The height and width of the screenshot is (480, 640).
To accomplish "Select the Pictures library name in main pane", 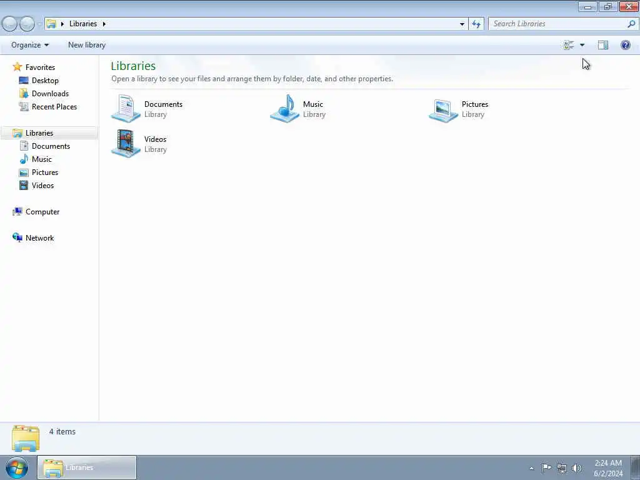I will 475,104.
